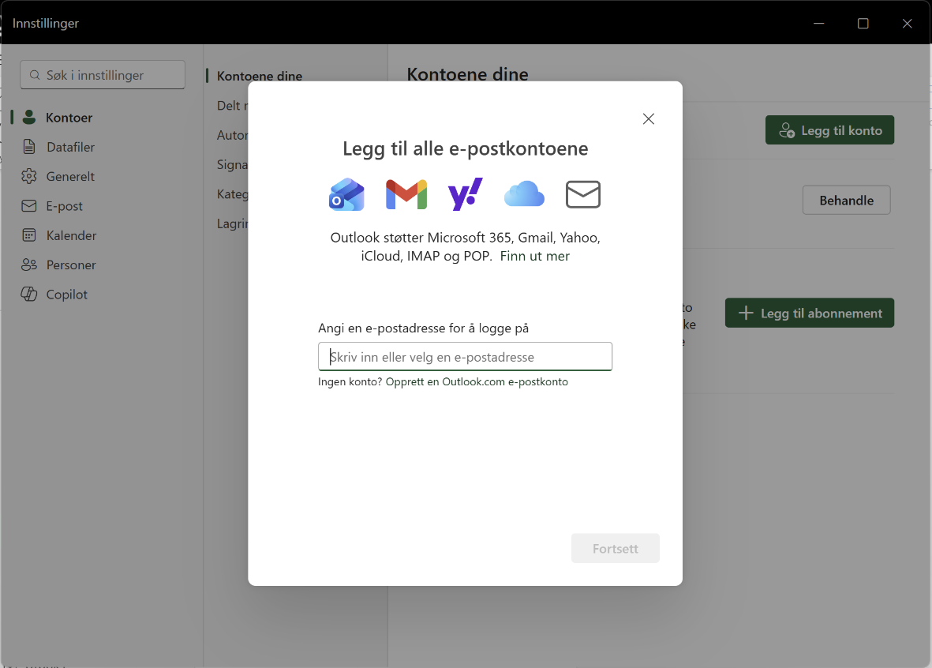Click the 'Legg til alle e-postkontoene' heading
Screen dimensions: 932x668
pyautogui.click(x=465, y=148)
